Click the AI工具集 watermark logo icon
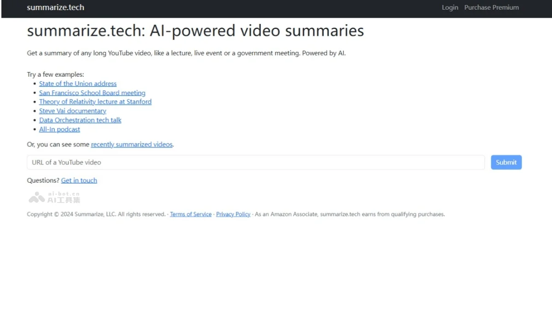The image size is (552, 310). [36, 197]
